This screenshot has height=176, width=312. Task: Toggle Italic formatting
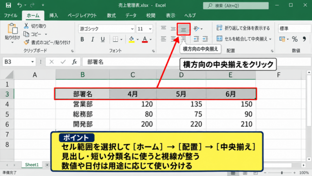[x=92, y=40]
